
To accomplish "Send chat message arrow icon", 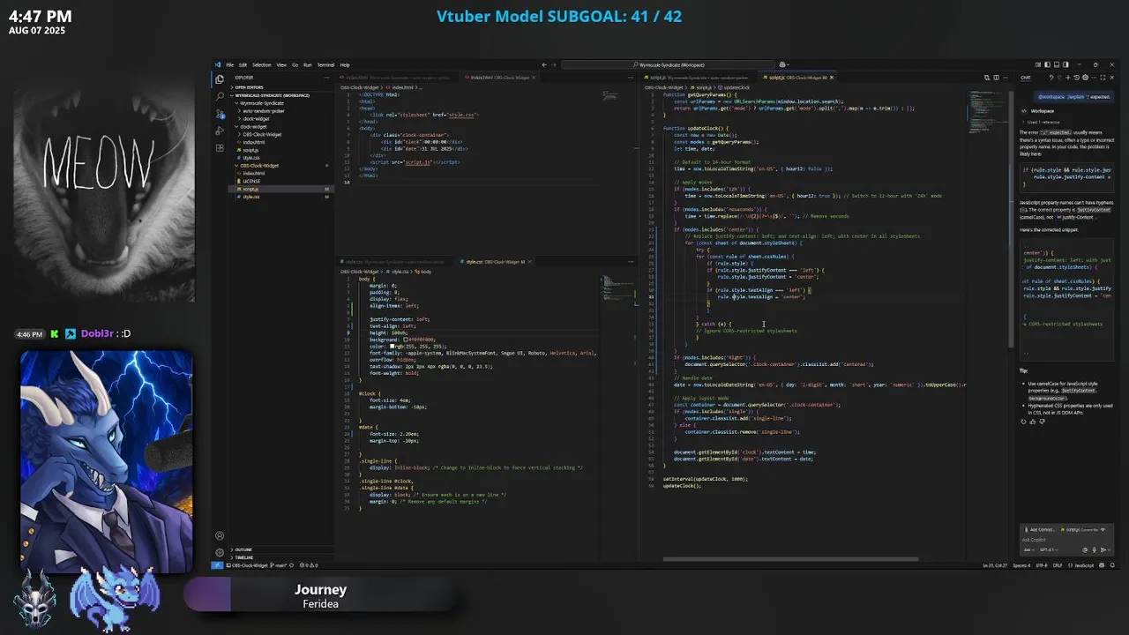I will click(x=1103, y=549).
